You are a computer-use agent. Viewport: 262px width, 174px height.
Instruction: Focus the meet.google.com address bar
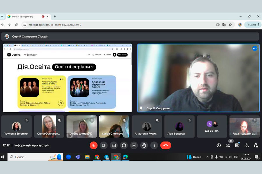(117, 25)
